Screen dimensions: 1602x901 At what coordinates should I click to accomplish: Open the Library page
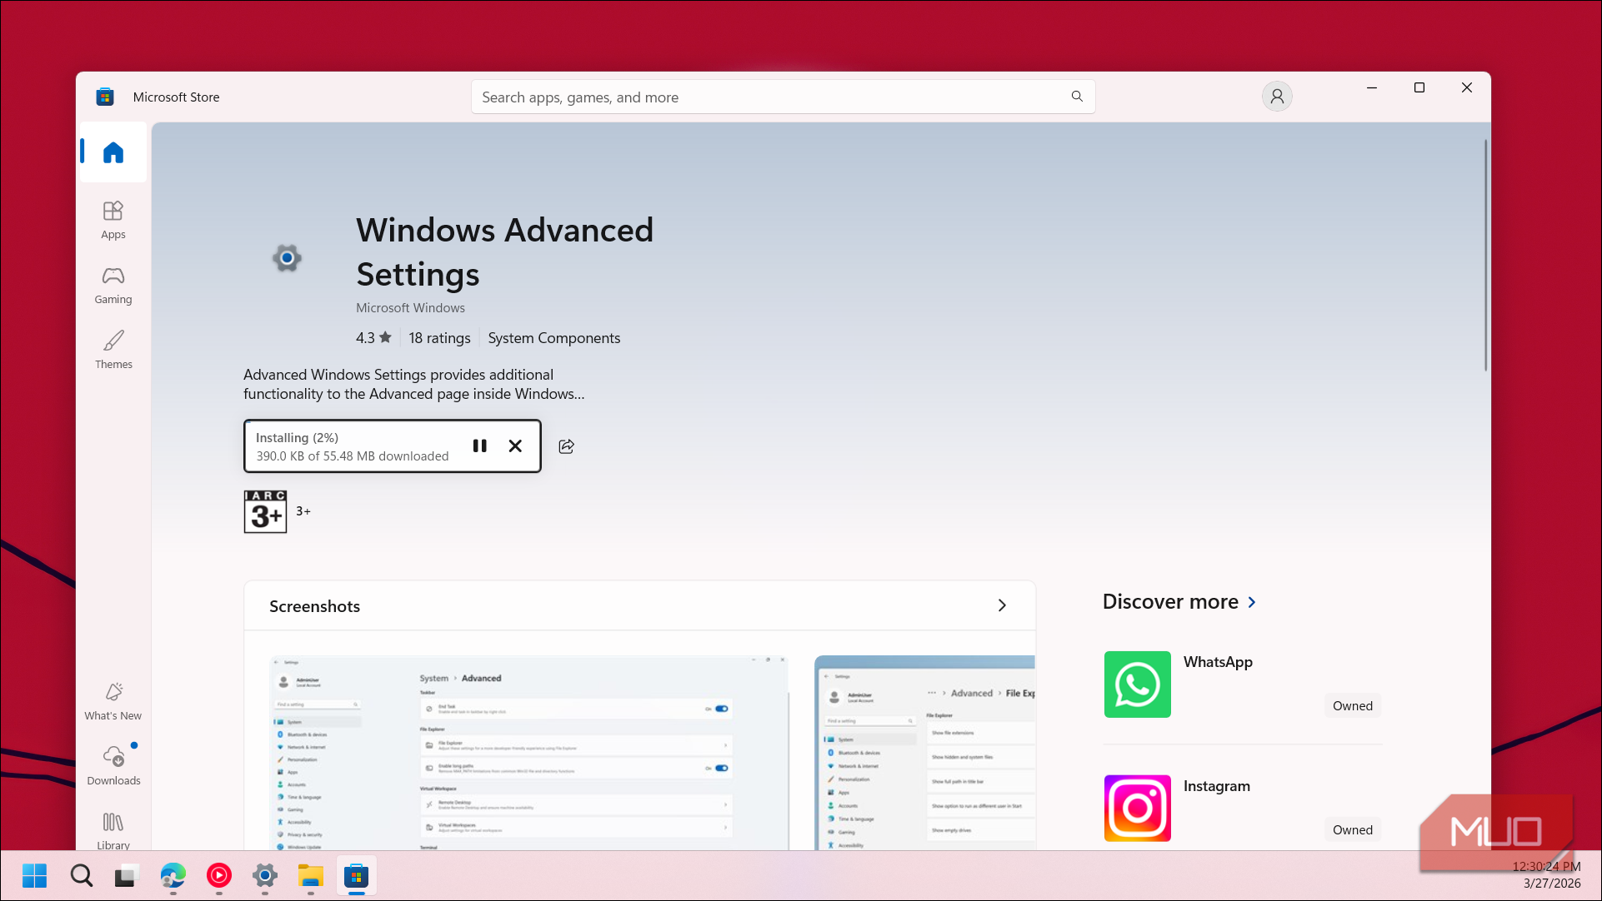tap(113, 830)
